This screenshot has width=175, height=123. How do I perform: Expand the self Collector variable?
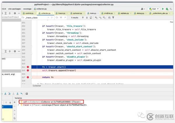(18, 102)
